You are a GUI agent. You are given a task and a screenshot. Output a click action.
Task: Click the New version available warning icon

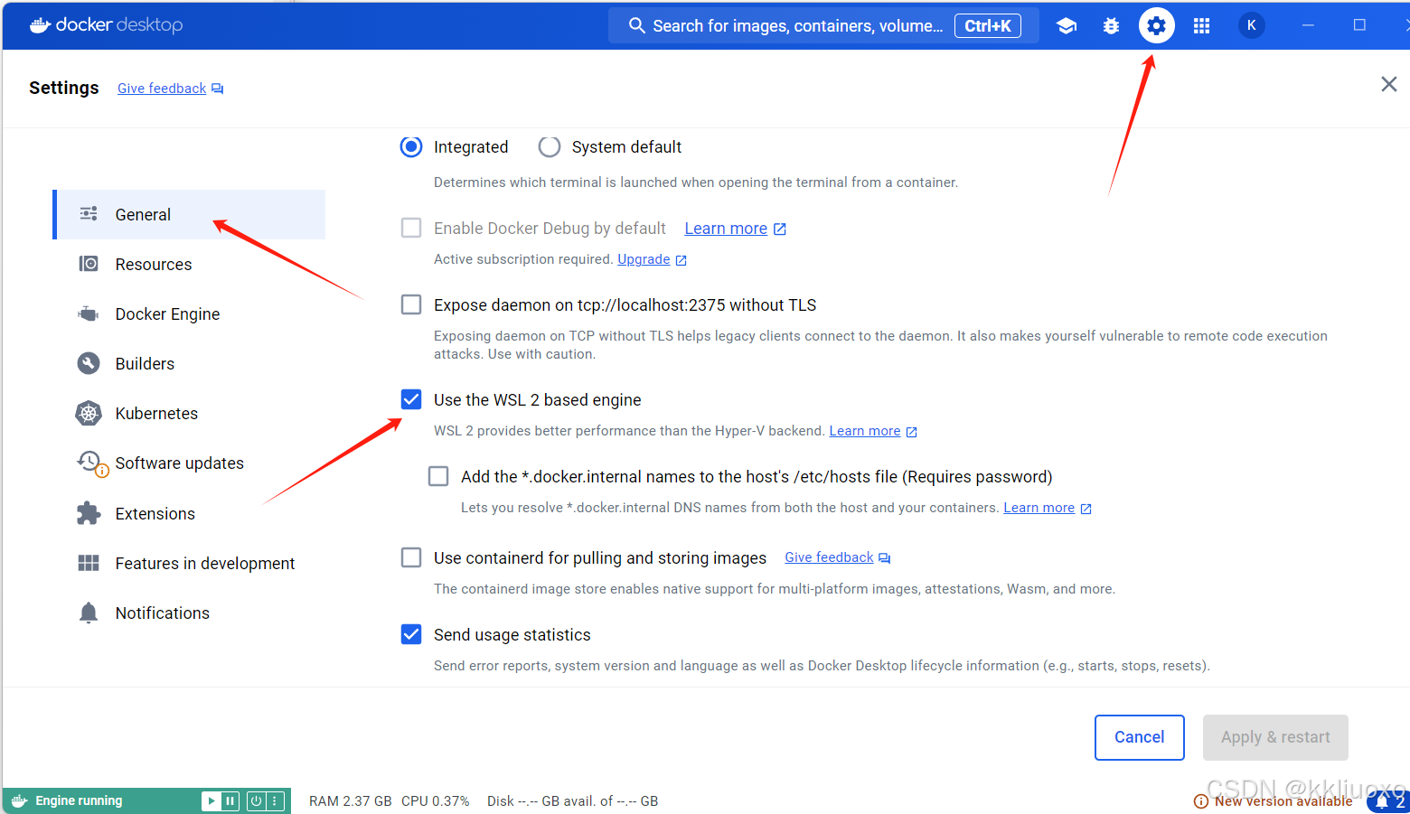click(x=1201, y=801)
